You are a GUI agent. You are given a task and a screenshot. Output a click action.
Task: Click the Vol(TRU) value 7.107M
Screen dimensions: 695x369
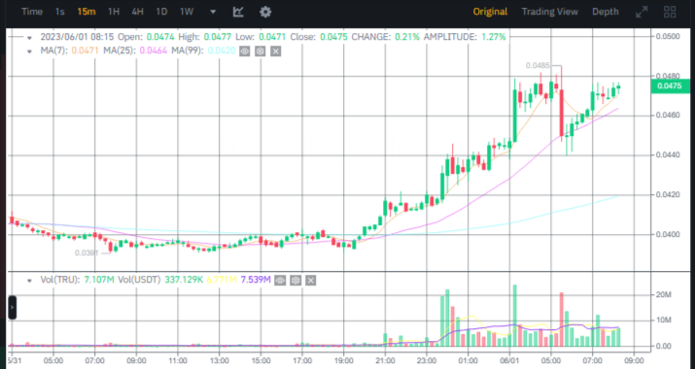click(98, 280)
